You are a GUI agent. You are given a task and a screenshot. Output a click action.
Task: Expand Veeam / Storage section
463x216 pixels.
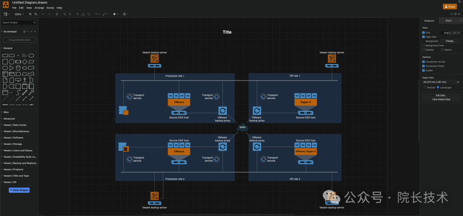[19, 144]
